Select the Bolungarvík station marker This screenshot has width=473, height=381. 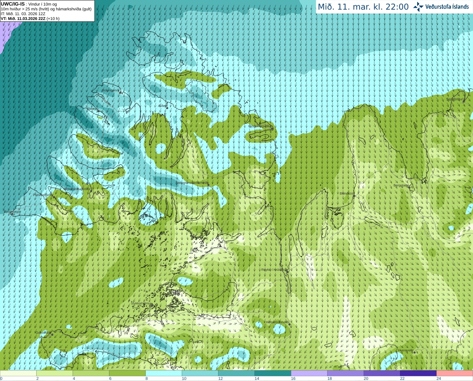tap(120, 93)
